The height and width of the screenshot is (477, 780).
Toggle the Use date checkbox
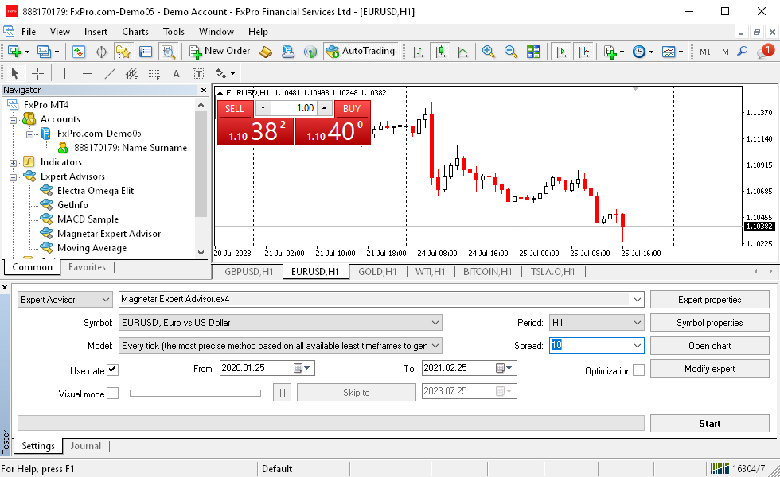point(112,370)
